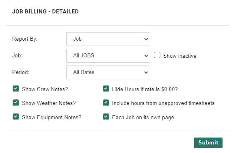
Task: Toggle Include hours from unapproved timesheets
Action: [x=106, y=103]
